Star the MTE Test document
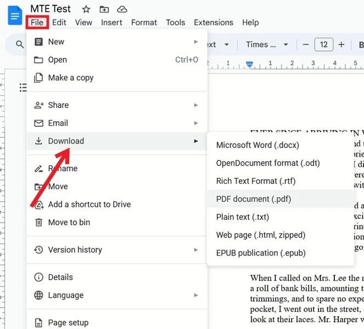The image size is (364, 329). click(86, 9)
